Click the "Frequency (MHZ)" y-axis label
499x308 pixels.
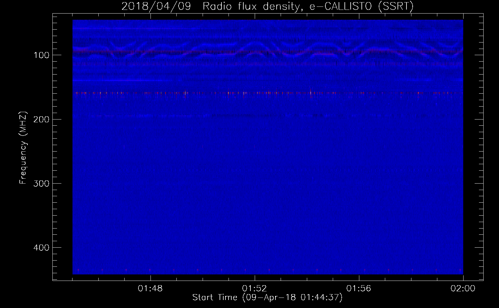[23, 148]
